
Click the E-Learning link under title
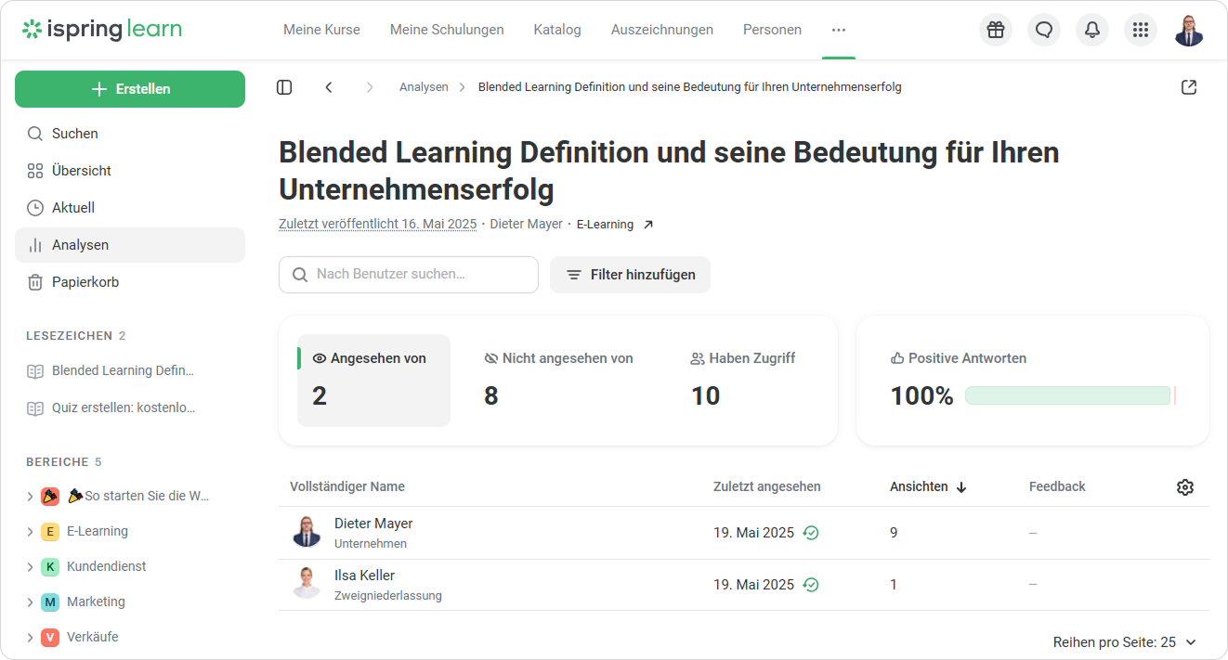(605, 225)
